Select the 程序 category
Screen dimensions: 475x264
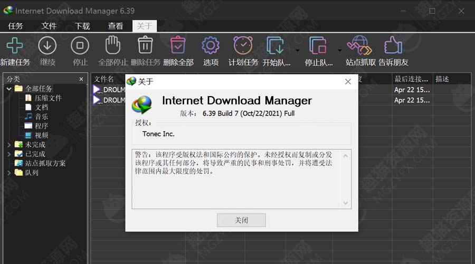[x=42, y=126]
